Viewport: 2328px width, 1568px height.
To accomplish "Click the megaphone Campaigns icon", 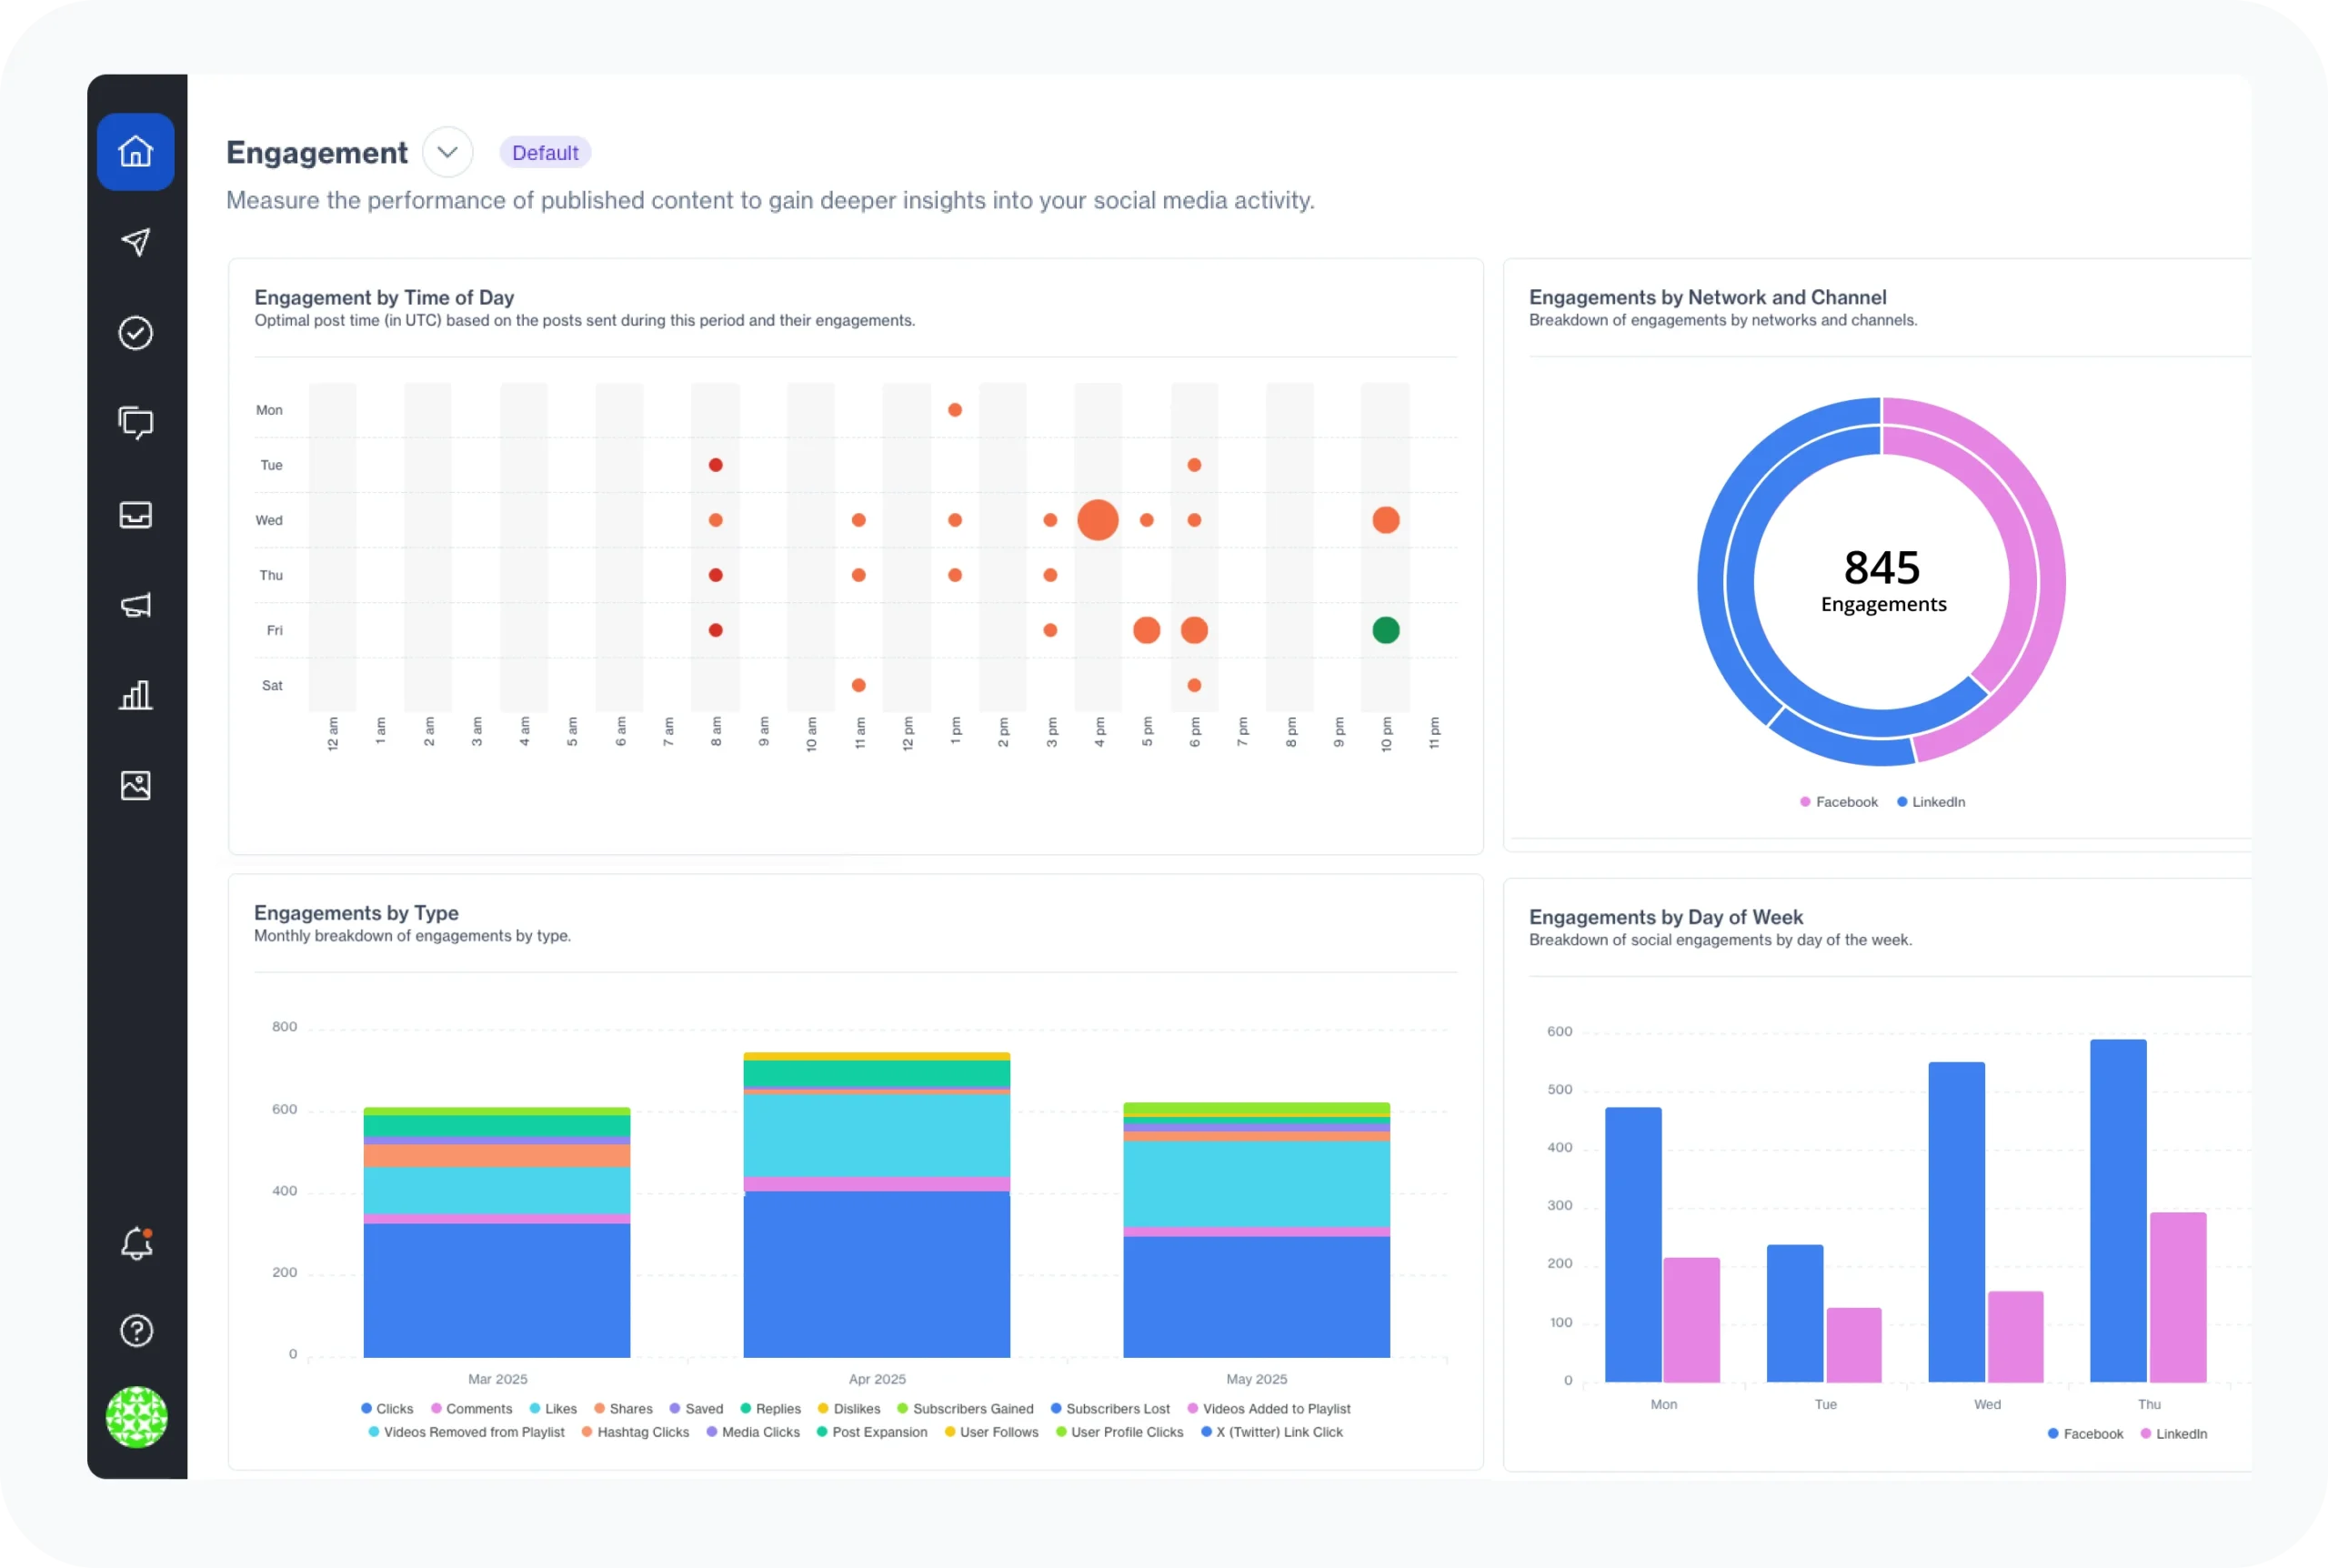I will click(x=135, y=605).
